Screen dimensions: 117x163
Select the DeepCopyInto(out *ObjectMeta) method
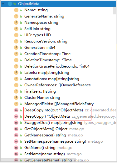pyautogui.click(x=54, y=110)
